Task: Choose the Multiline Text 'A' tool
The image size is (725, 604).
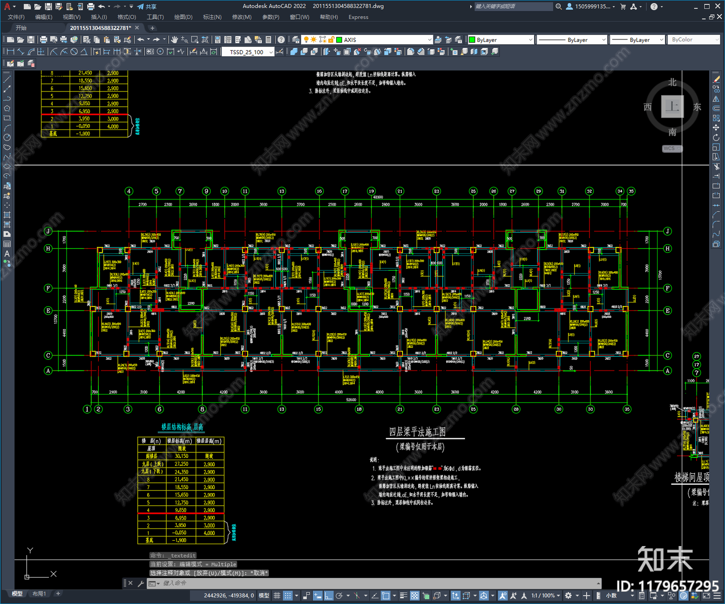Action: pos(7,254)
